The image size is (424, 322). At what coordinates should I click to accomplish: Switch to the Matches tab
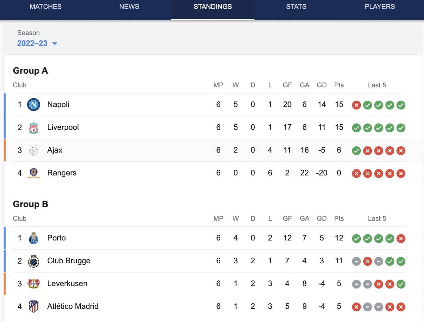pyautogui.click(x=45, y=7)
